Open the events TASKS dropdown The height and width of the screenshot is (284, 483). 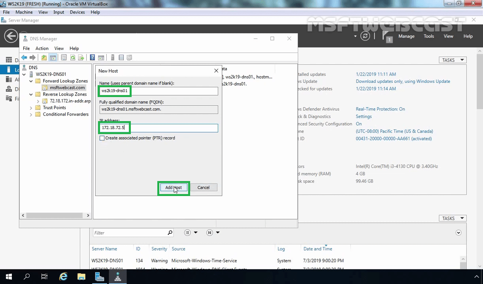coord(453,218)
